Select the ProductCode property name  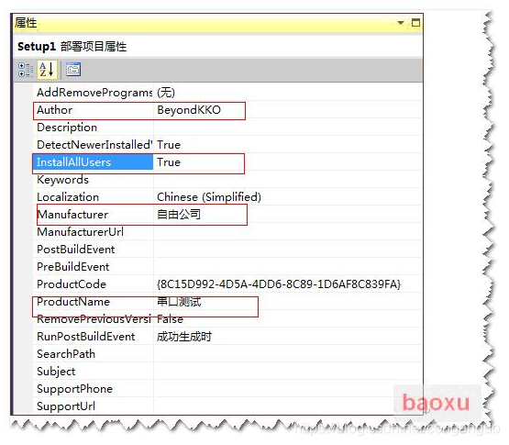[72, 284]
